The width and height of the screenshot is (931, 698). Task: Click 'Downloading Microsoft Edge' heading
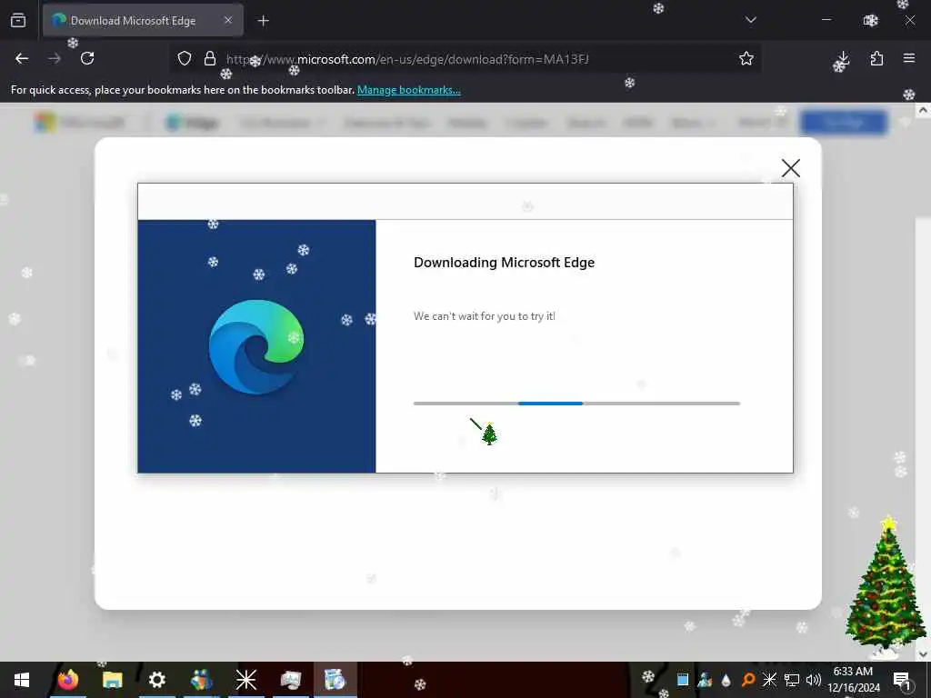[504, 263]
